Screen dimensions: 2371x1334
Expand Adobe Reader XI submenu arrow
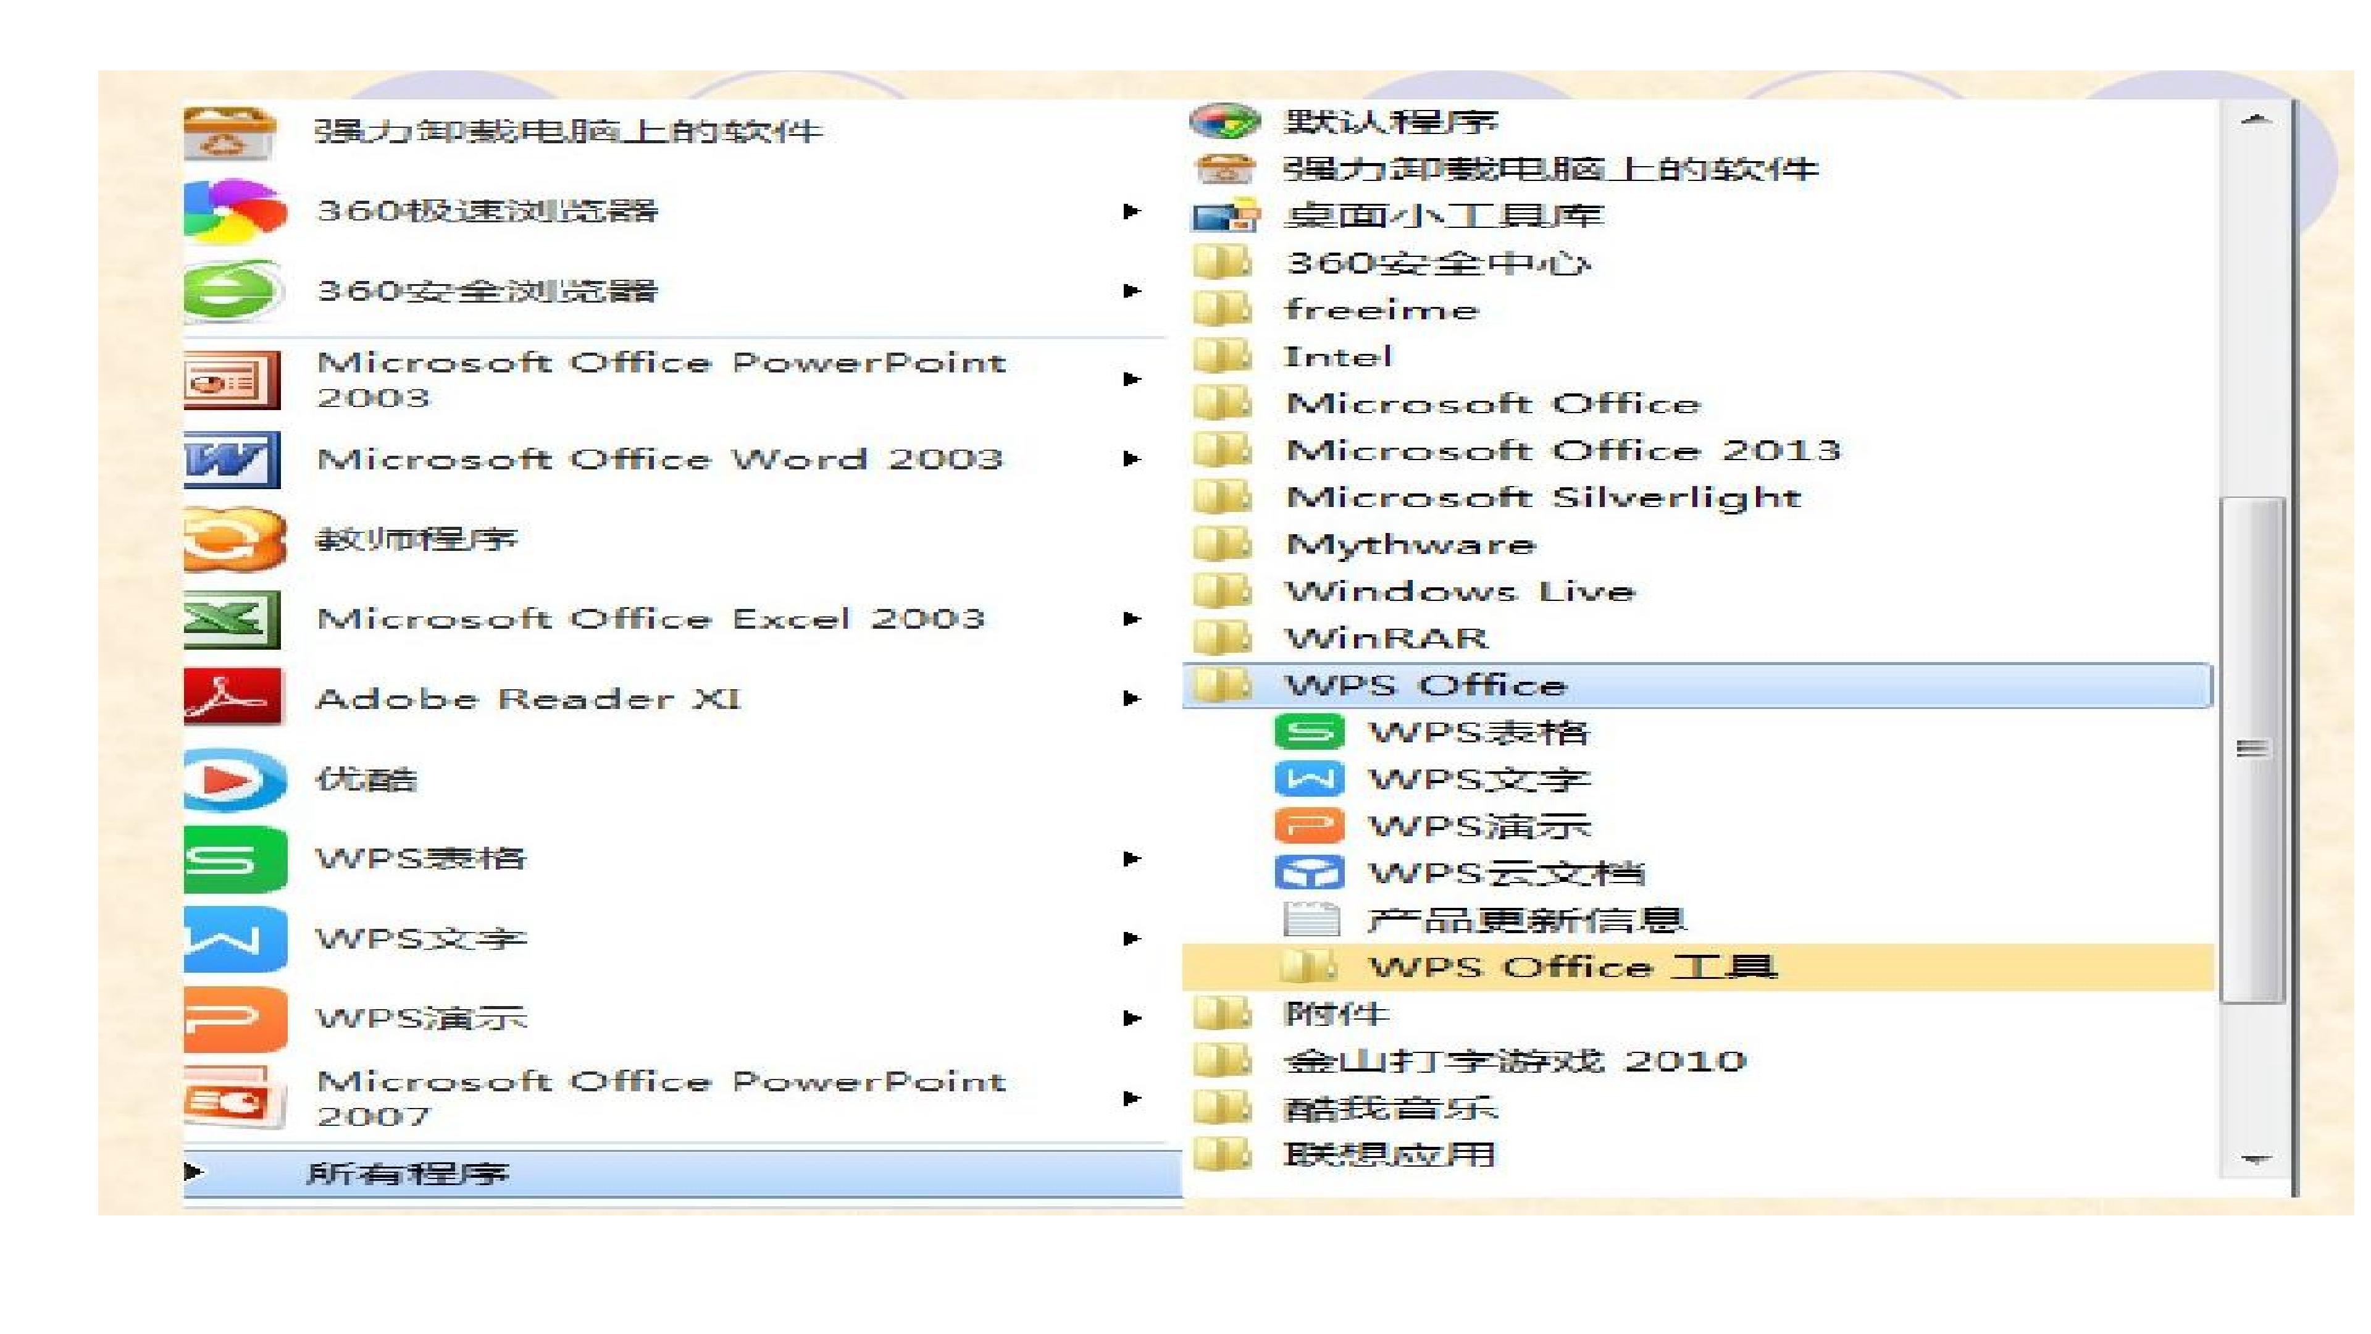coord(1132,698)
